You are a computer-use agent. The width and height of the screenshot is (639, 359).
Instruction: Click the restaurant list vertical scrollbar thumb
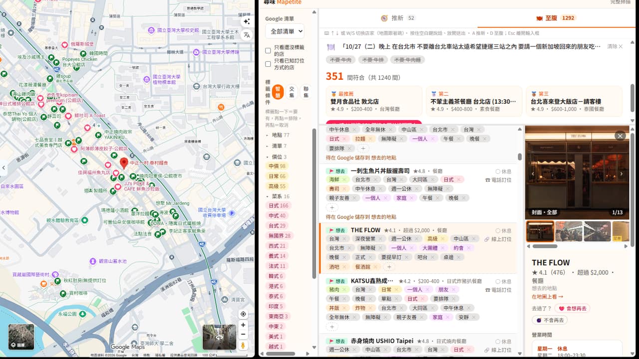[x=520, y=157]
